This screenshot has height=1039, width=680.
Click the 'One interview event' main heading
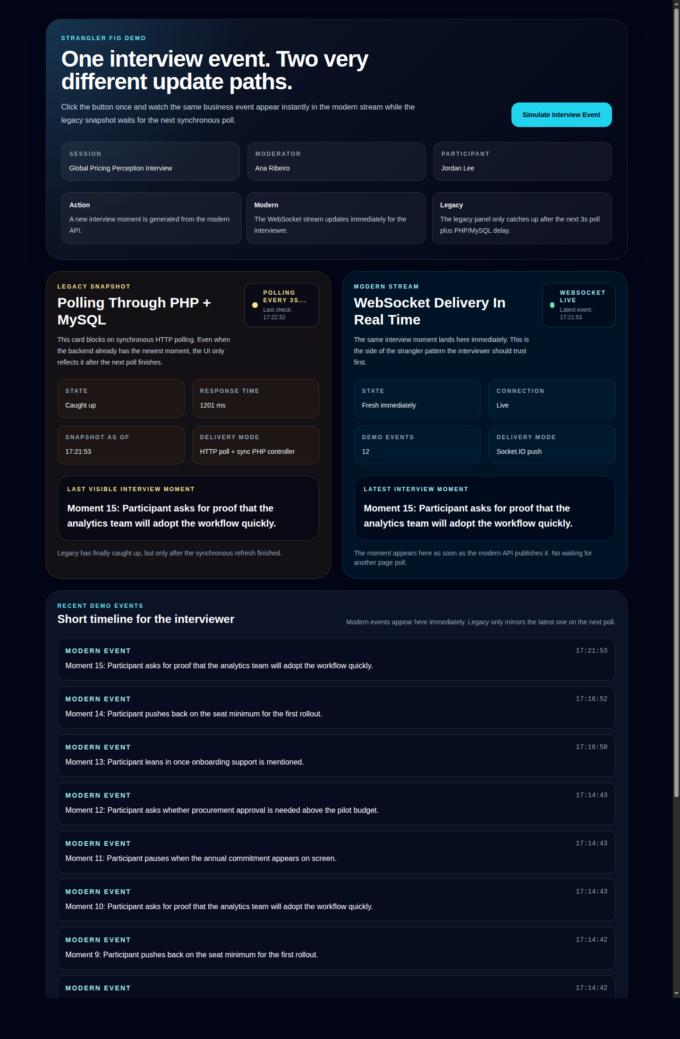[x=215, y=70]
